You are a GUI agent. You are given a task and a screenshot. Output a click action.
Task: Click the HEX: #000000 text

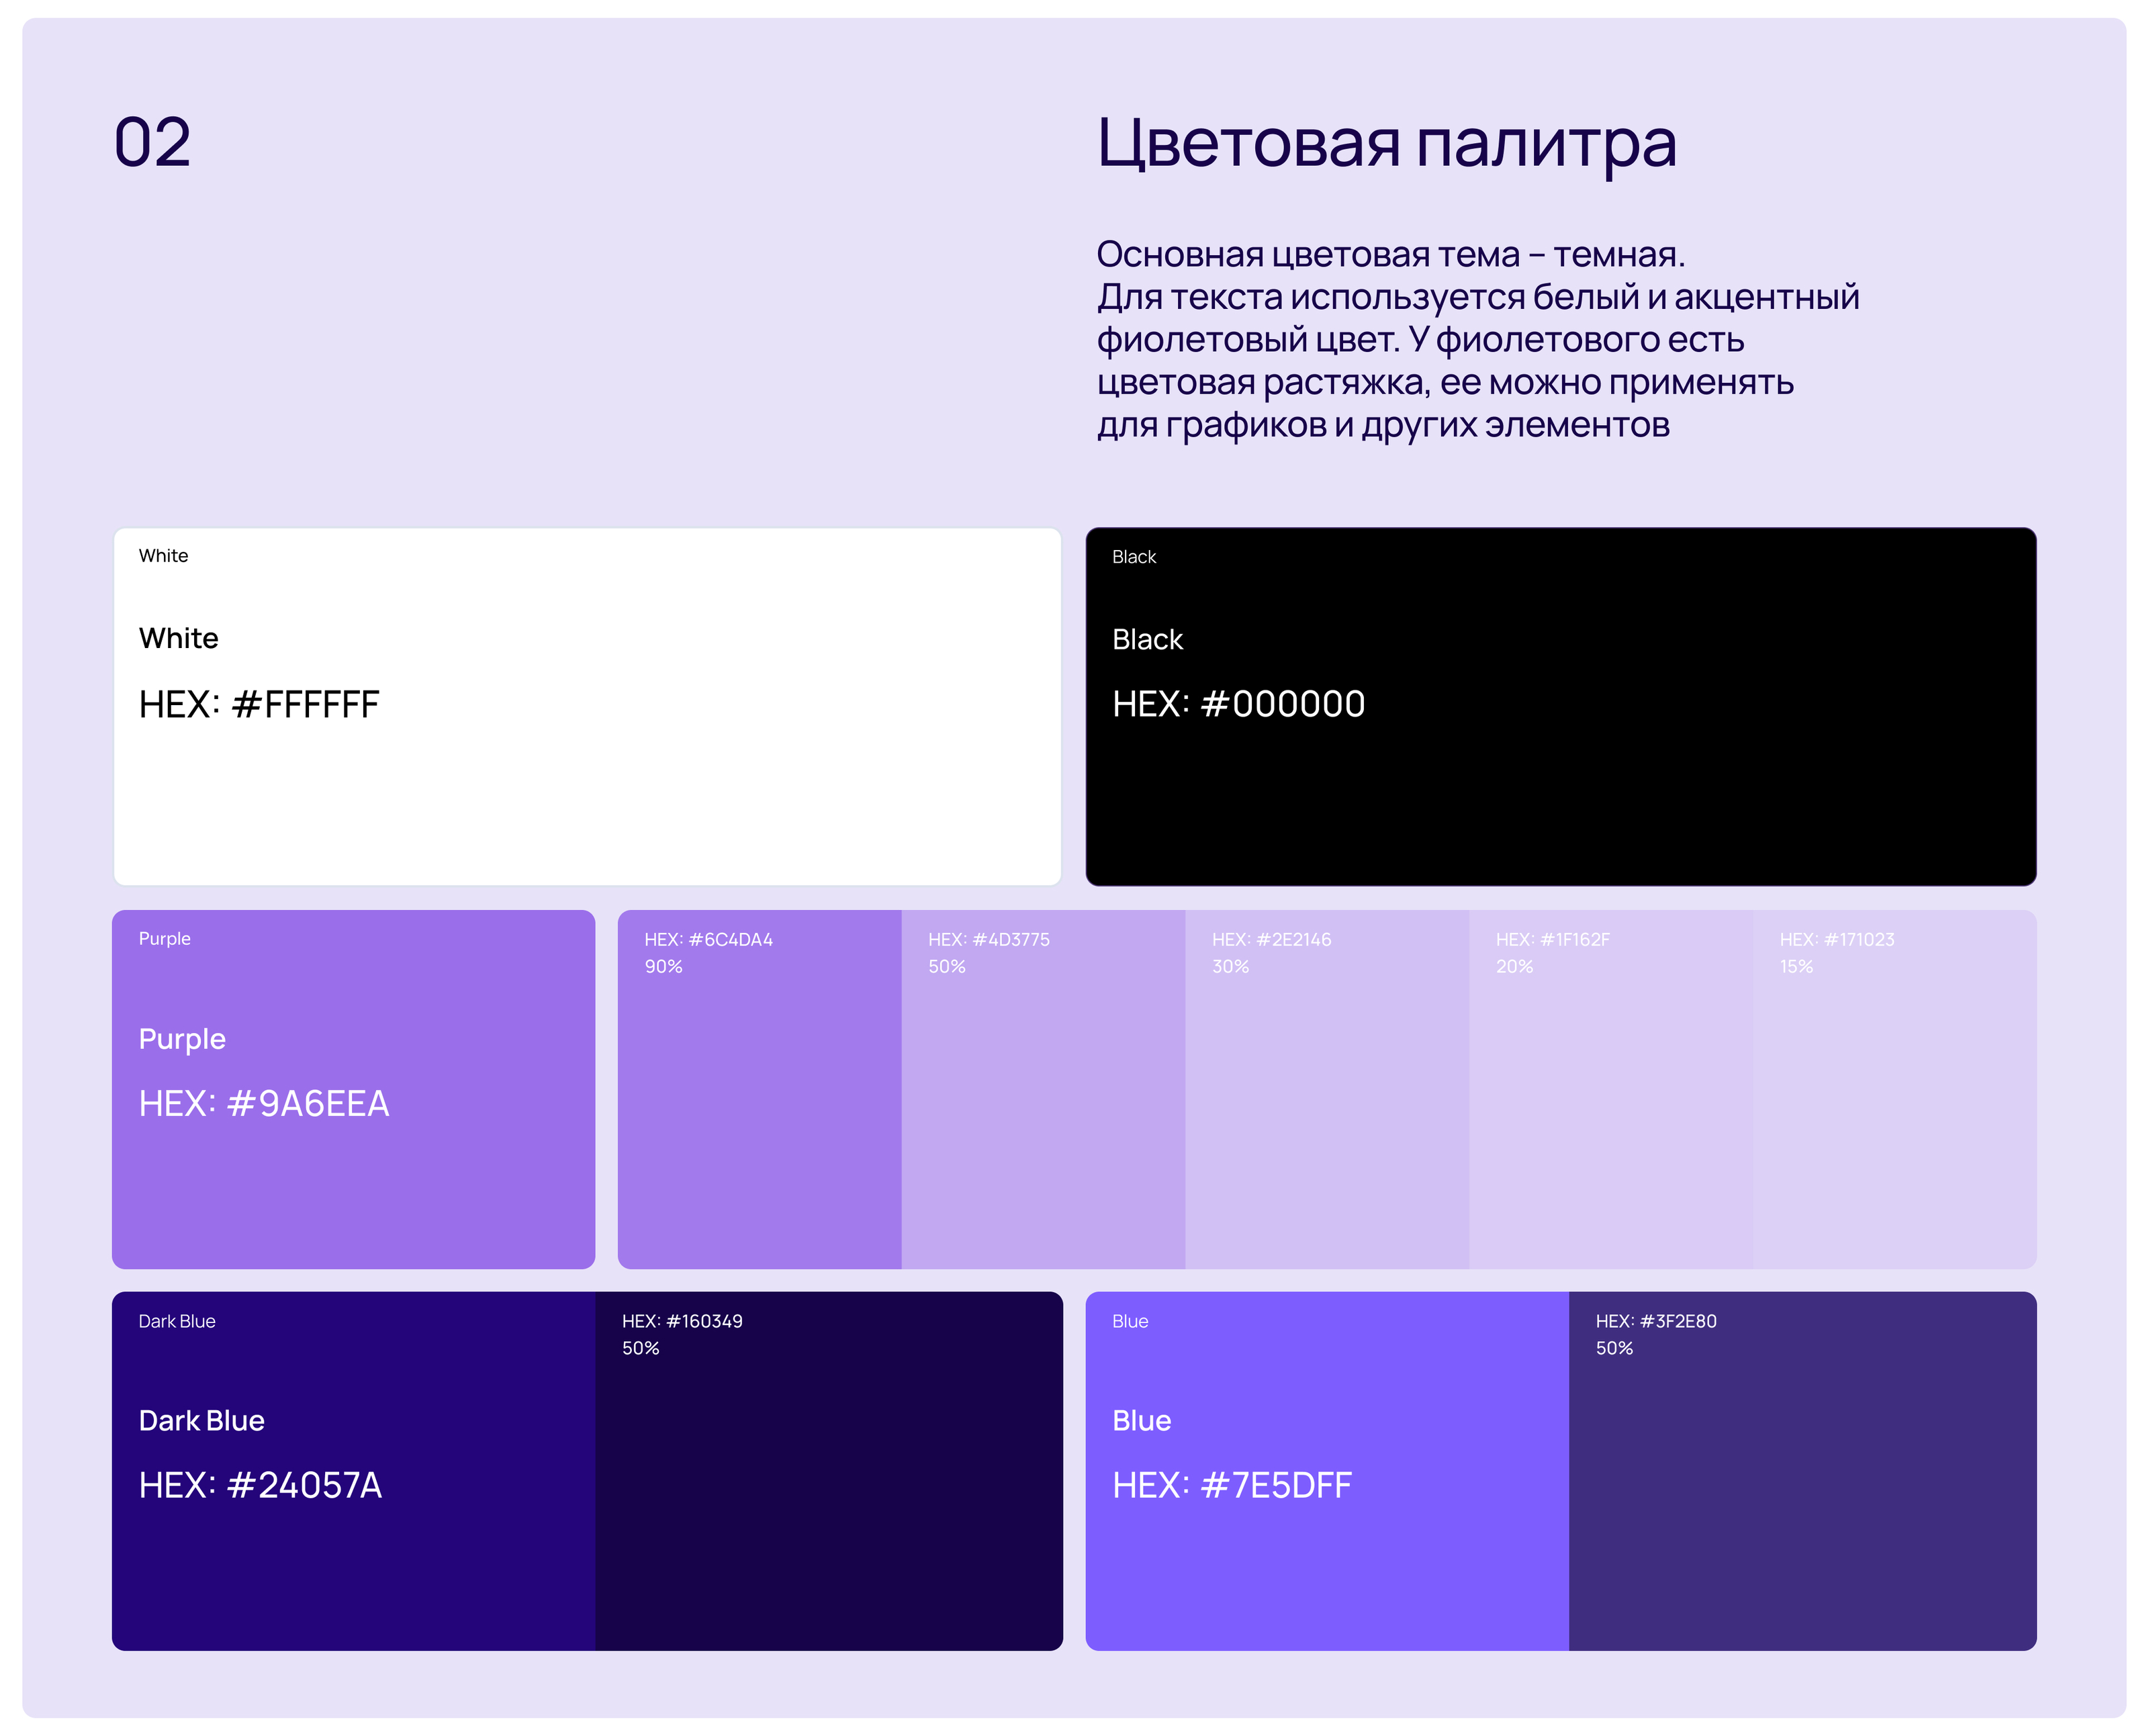click(1238, 704)
